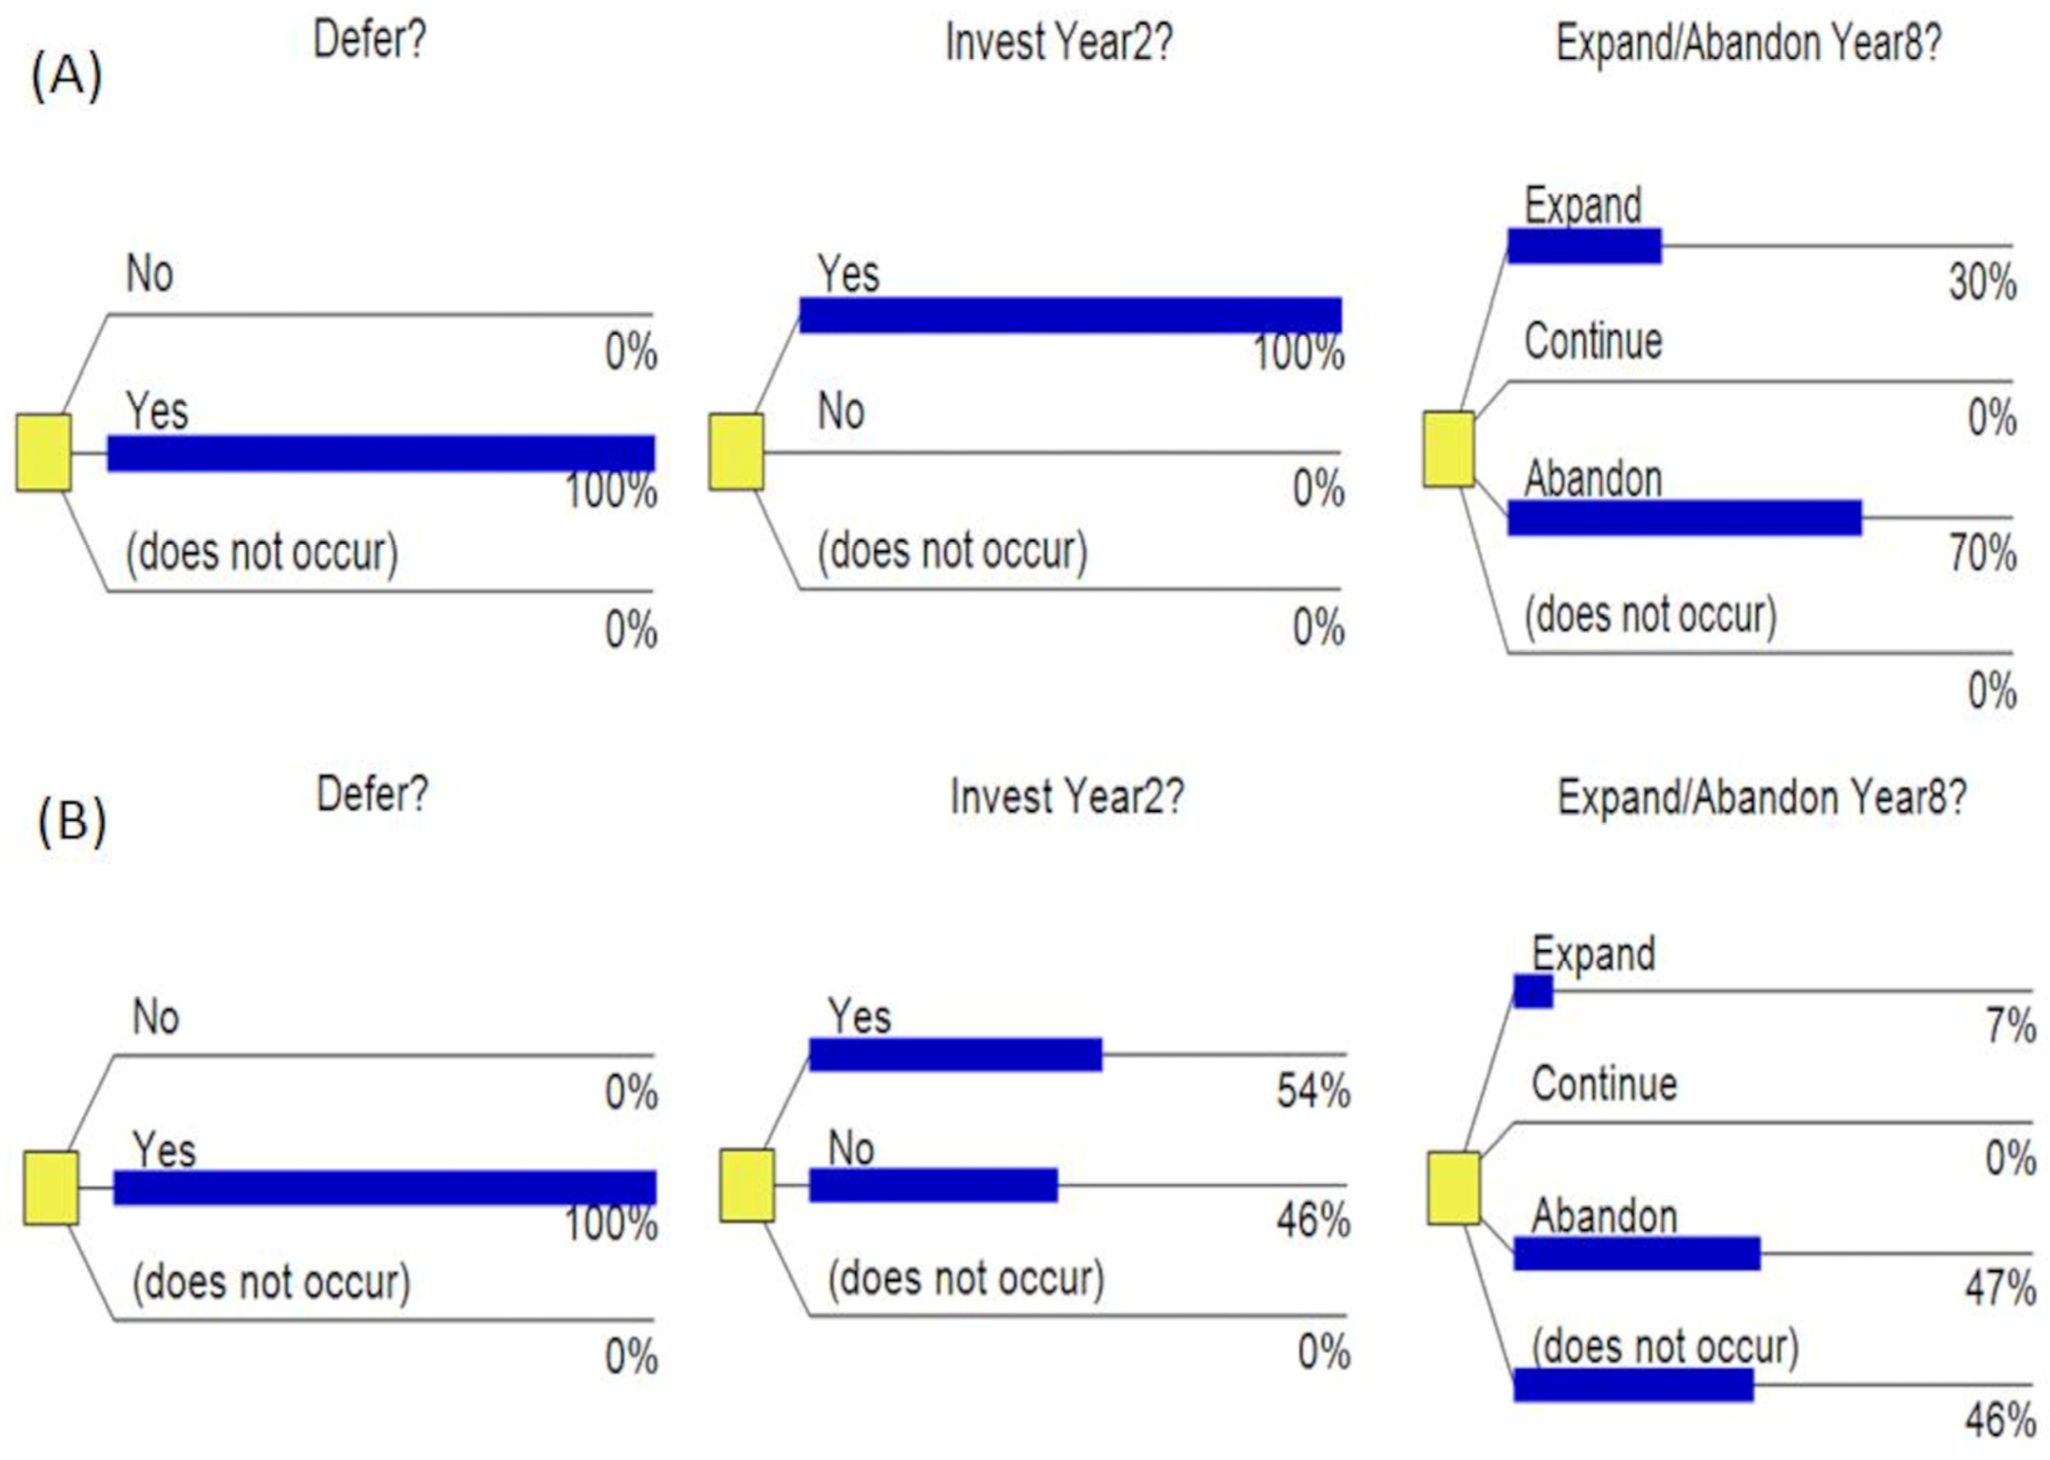Click the "(A)" panel label
This screenshot has height=1460, width=2050.
pos(66,78)
